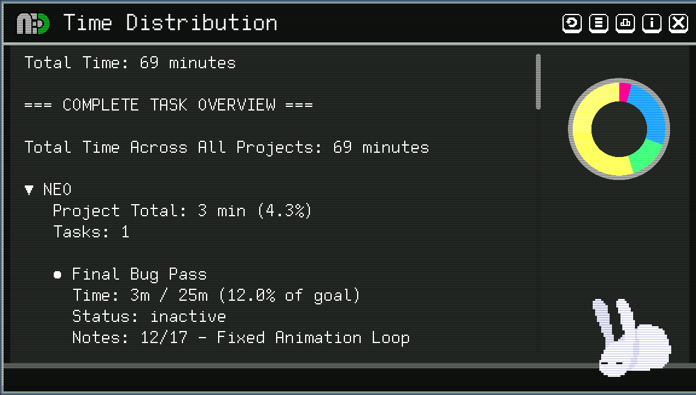The image size is (696, 395).
Task: Click the vertical scrollbar thumb
Action: click(x=538, y=82)
